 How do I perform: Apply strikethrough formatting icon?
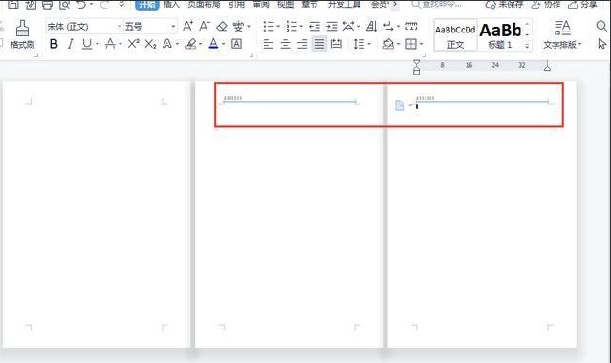111,44
